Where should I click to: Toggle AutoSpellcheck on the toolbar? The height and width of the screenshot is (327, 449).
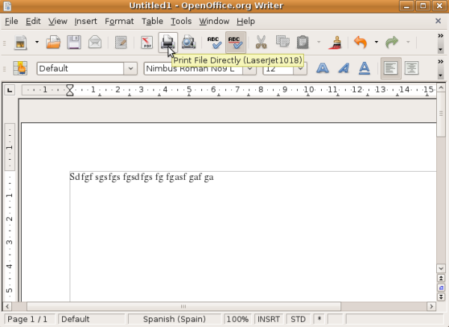[235, 43]
